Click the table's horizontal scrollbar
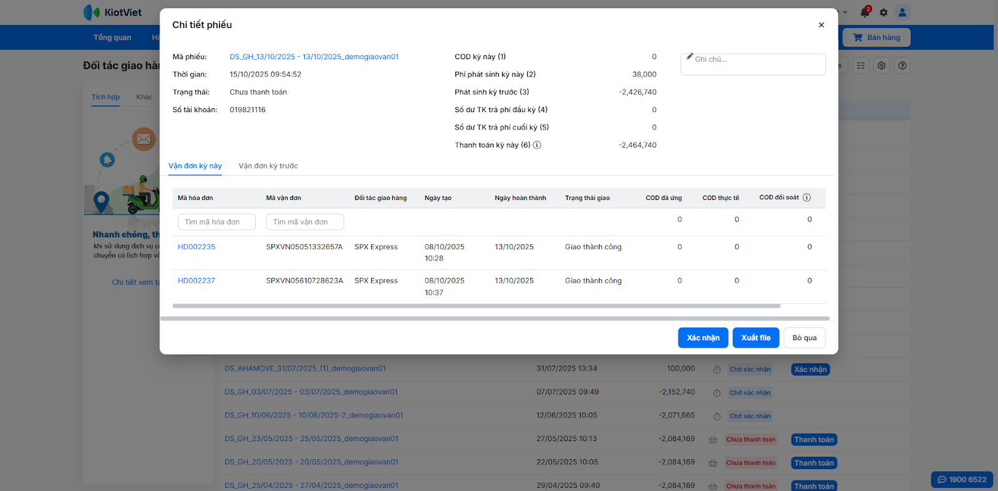The height and width of the screenshot is (491, 998). (477, 306)
